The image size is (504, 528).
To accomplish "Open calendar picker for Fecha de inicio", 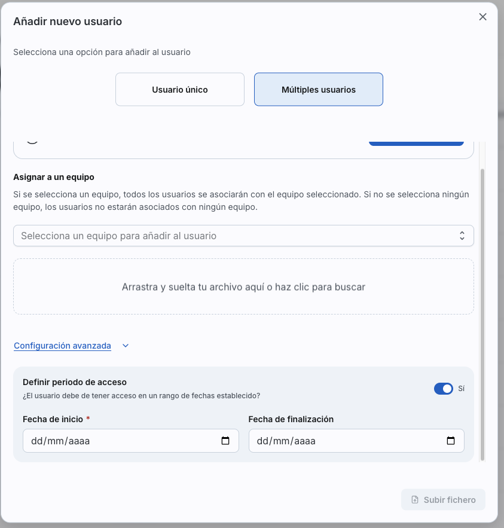I will (x=225, y=441).
